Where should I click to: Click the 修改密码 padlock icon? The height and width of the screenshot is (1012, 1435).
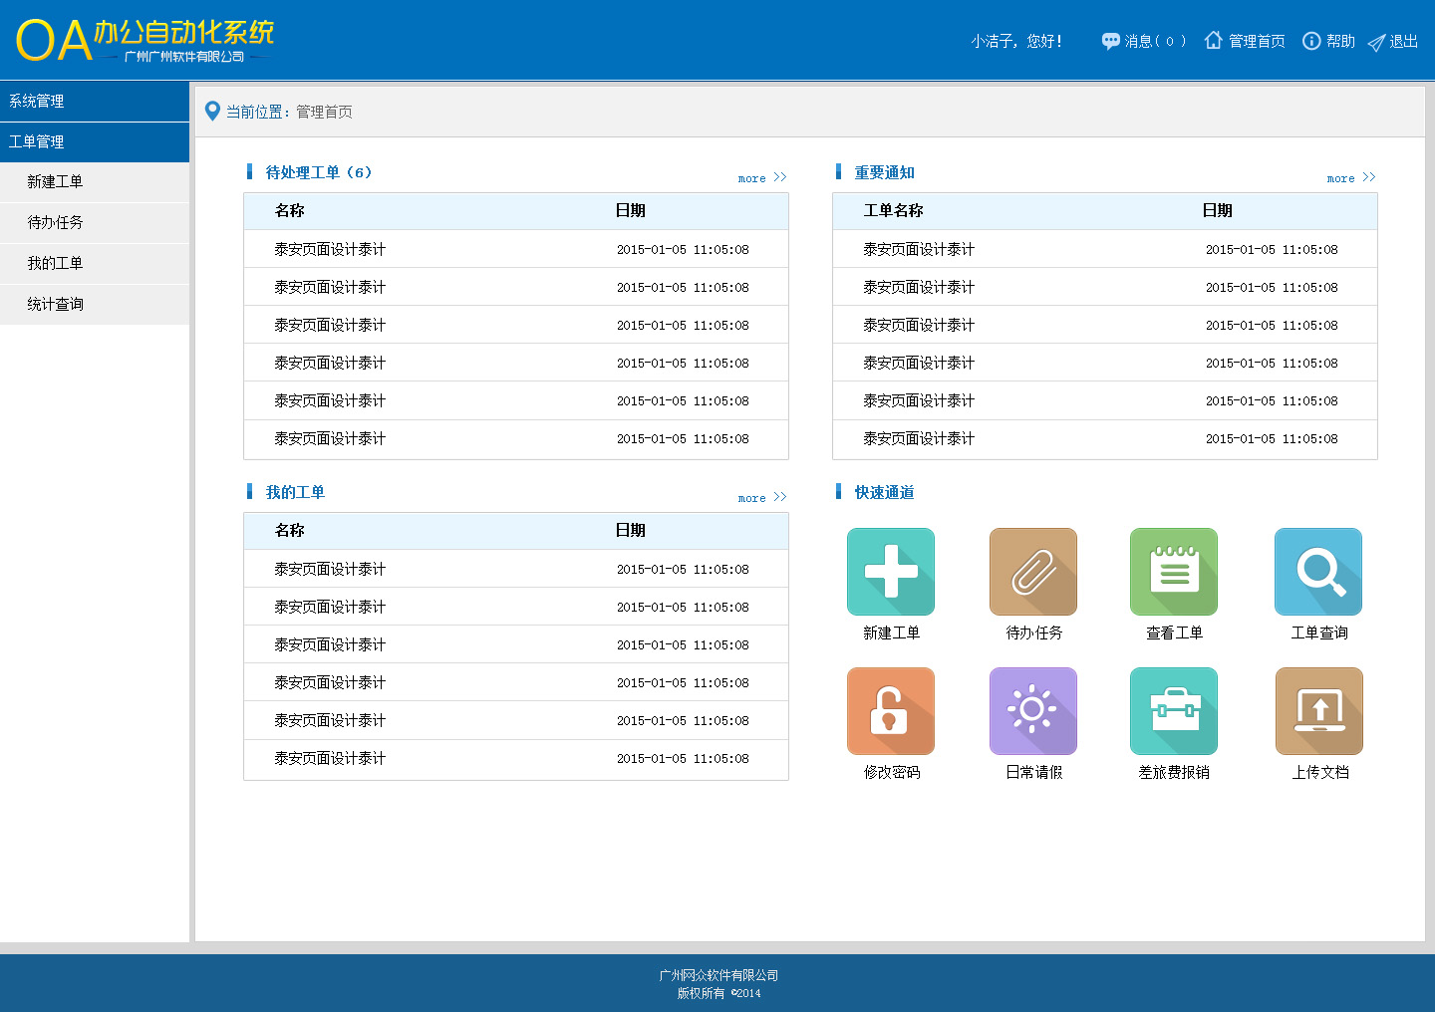pos(890,711)
